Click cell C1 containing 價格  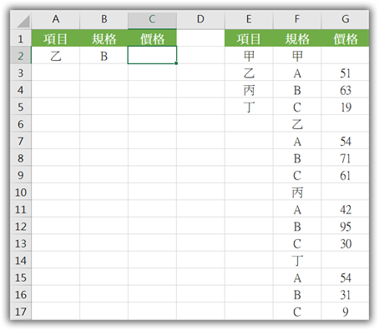click(x=152, y=38)
